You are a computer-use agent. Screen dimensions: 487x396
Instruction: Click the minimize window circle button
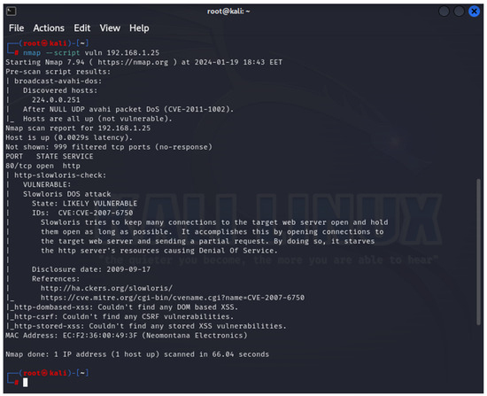coord(444,12)
